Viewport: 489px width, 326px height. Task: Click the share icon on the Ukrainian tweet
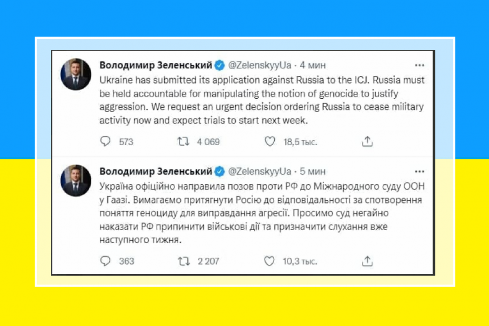366,260
